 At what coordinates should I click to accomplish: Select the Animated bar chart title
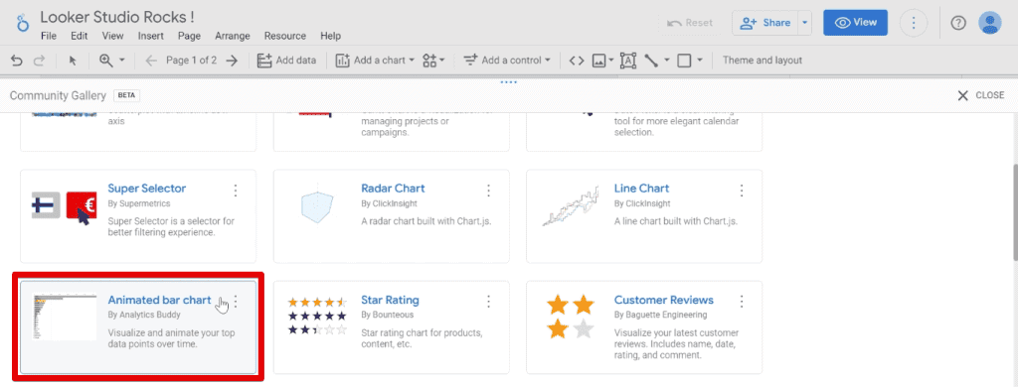pos(160,300)
